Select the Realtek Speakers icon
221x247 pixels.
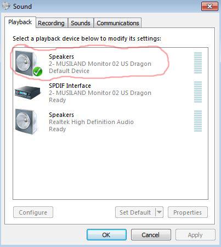tap(26, 122)
